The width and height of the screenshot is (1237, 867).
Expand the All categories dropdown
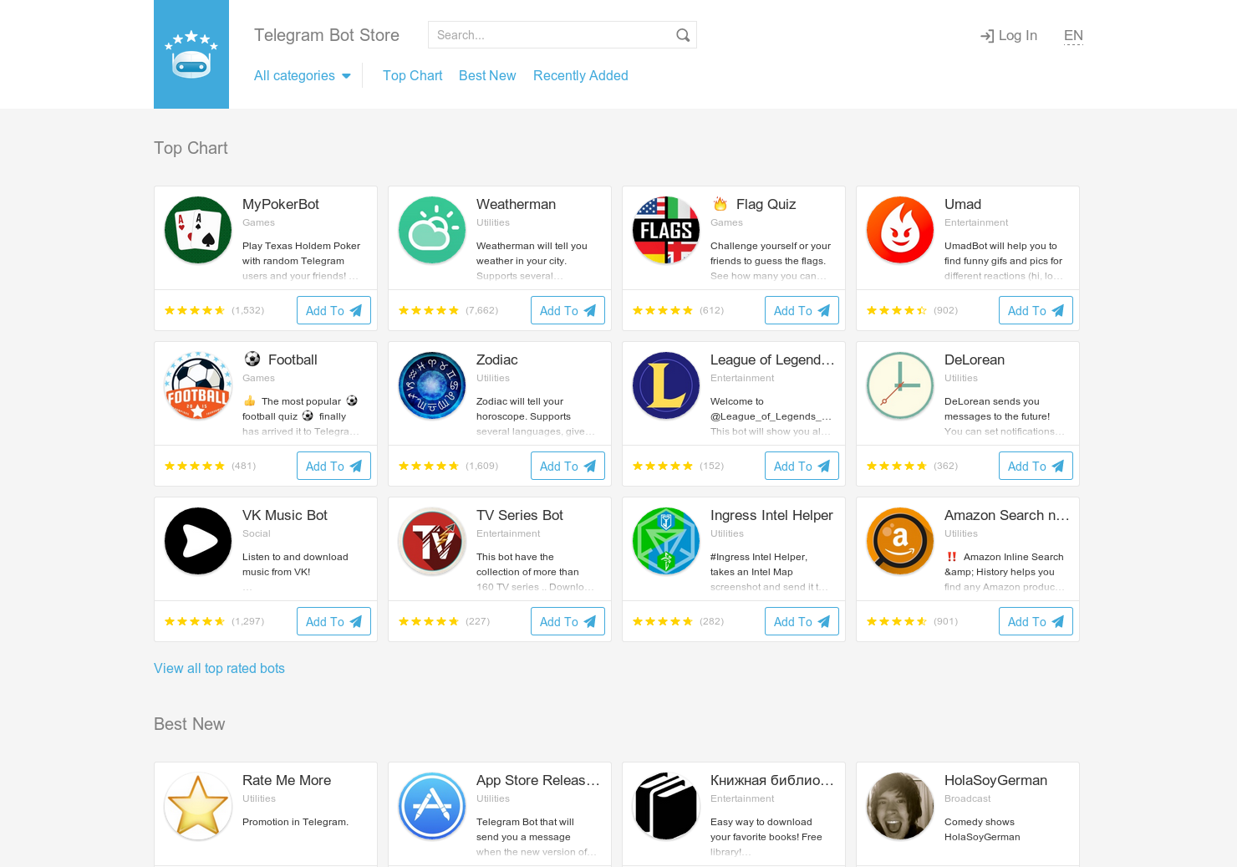303,75
